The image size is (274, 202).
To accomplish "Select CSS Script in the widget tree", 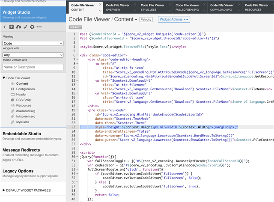I will (x=24, y=100).
